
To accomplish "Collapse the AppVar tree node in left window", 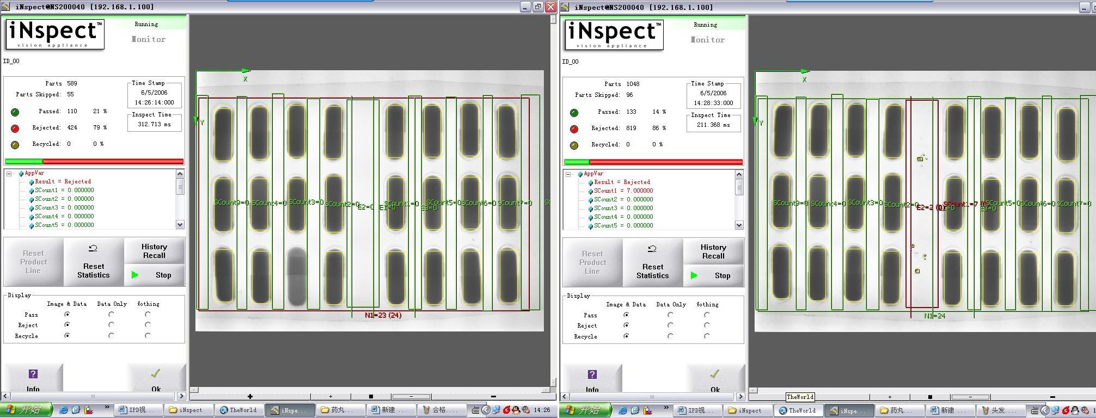I will [9, 174].
